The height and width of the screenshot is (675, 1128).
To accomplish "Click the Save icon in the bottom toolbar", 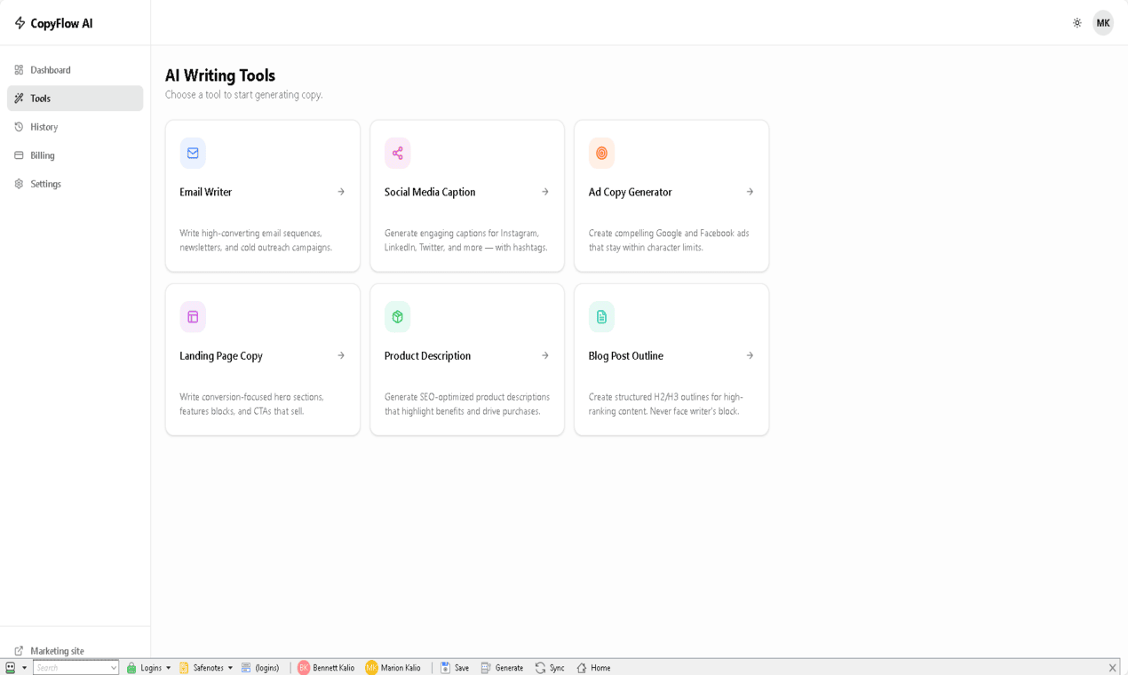I will click(444, 667).
